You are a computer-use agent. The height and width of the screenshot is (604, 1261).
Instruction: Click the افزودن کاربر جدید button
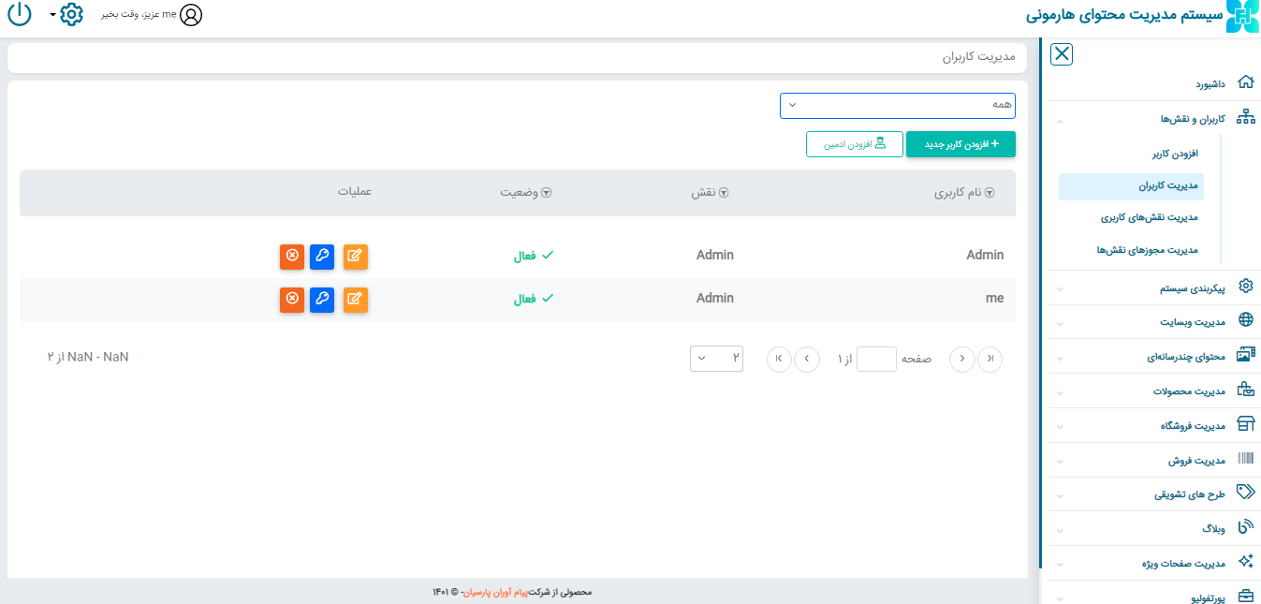(x=960, y=144)
